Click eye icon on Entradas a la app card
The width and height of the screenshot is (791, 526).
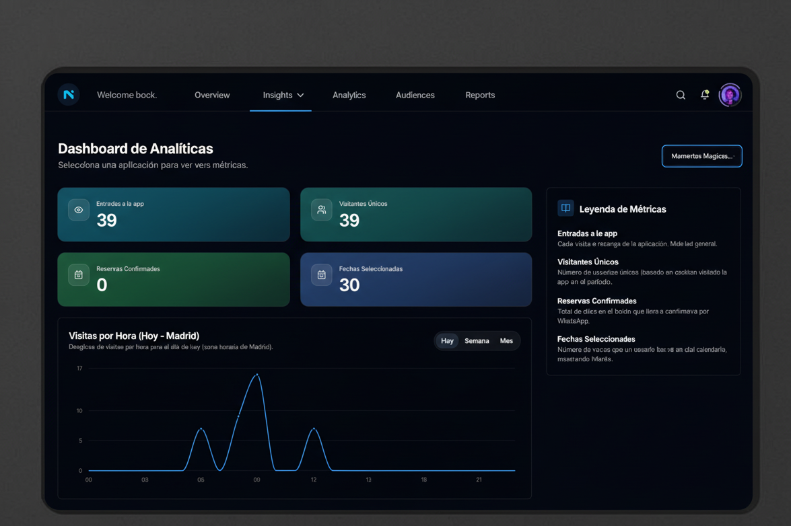point(79,210)
